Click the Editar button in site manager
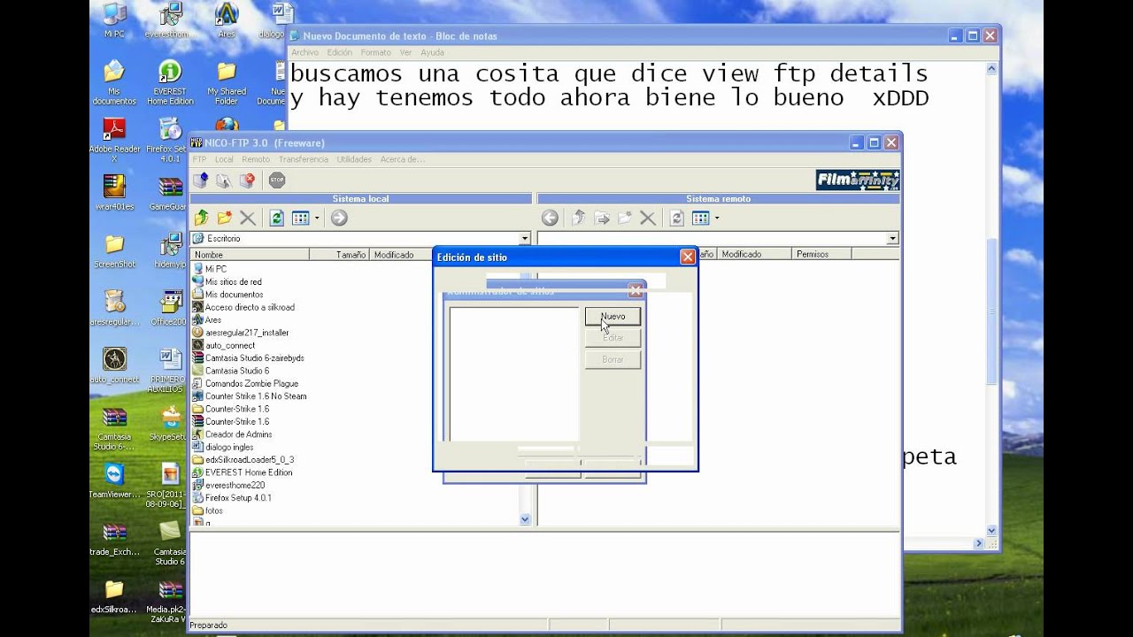Image resolution: width=1133 pixels, height=637 pixels. pyautogui.click(x=613, y=338)
